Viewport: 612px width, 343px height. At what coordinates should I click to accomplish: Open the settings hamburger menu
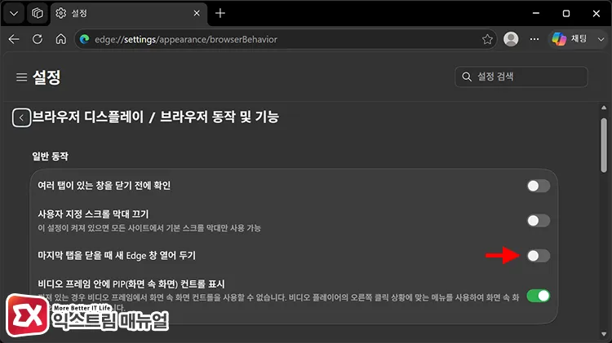coord(21,77)
